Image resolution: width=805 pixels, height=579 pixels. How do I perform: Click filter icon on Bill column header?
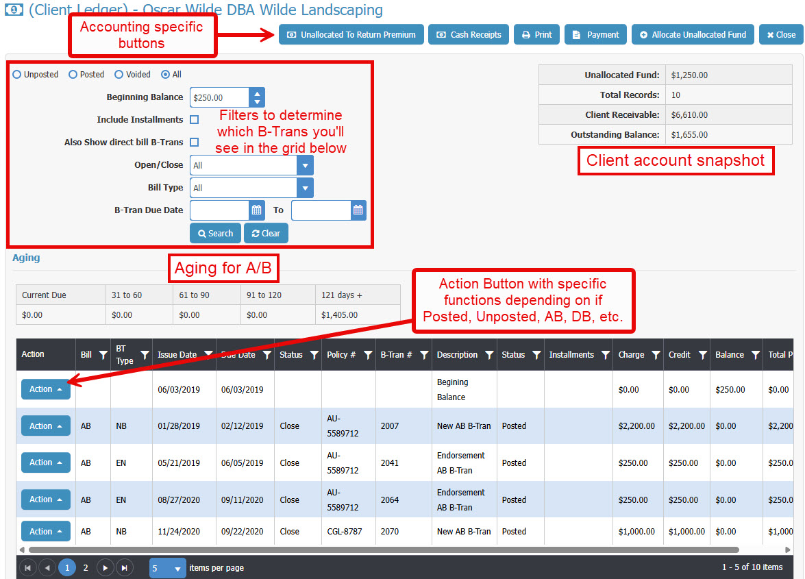[103, 355]
